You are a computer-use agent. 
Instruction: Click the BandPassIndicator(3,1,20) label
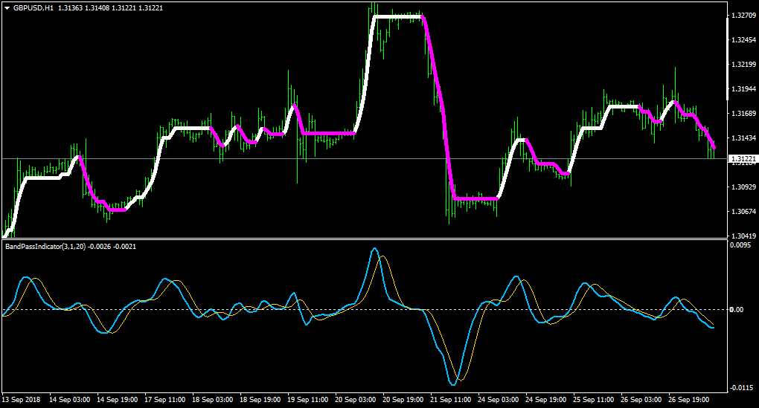pyautogui.click(x=45, y=247)
